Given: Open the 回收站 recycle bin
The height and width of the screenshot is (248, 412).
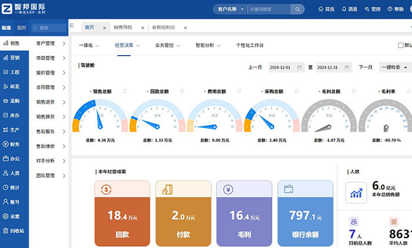Looking at the screenshot, I should [14, 231].
